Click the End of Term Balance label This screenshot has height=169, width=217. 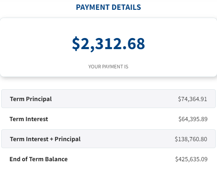[38, 159]
